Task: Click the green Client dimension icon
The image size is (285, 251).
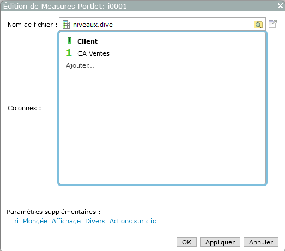Action: [x=69, y=41]
